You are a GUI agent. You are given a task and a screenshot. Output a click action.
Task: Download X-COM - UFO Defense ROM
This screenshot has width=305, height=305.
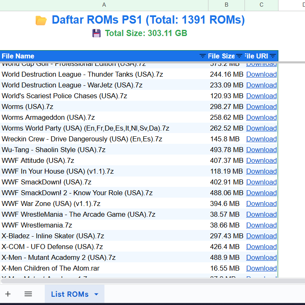(261, 247)
